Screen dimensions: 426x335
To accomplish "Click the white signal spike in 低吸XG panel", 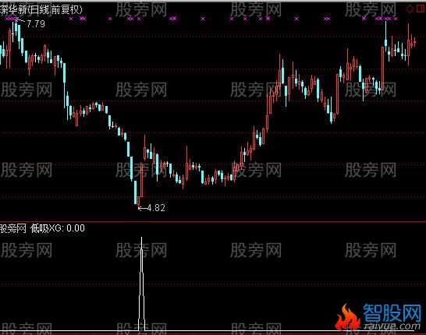I will [x=141, y=284].
